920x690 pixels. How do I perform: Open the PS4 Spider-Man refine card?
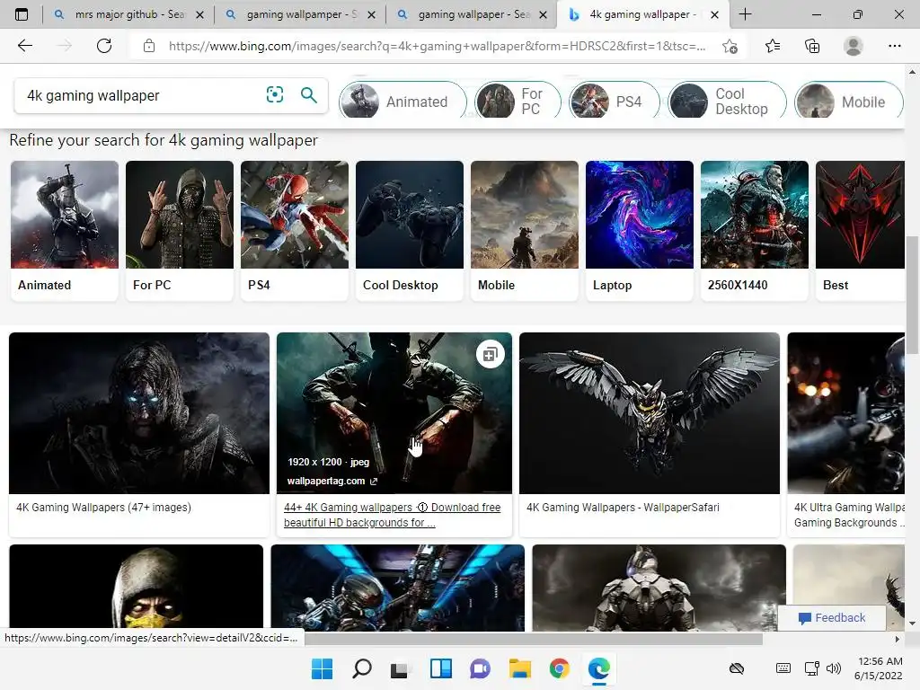pyautogui.click(x=295, y=231)
